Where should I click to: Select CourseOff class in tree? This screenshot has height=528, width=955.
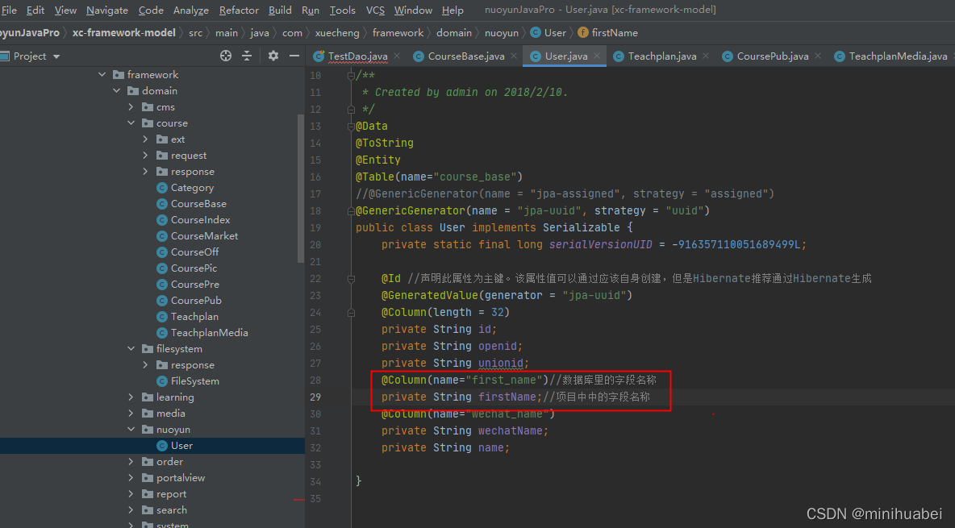coord(194,252)
